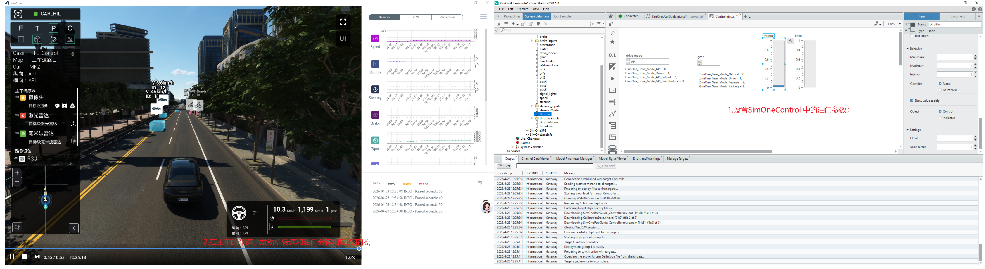
Task: Open the Steering chart icon in Sensors
Action: click(375, 89)
